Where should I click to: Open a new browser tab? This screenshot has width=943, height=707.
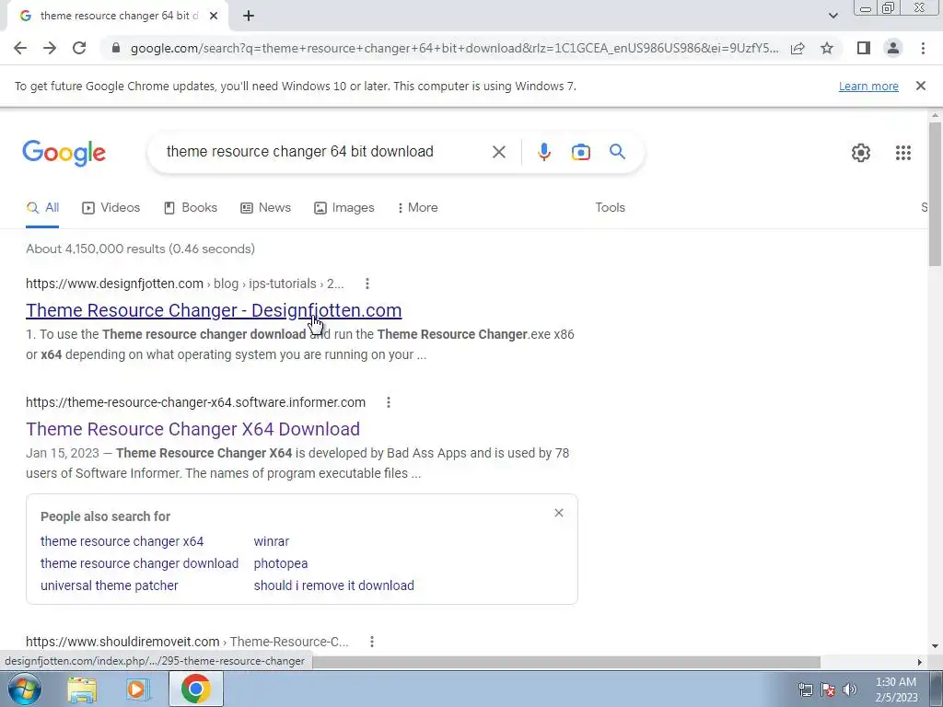249,16
